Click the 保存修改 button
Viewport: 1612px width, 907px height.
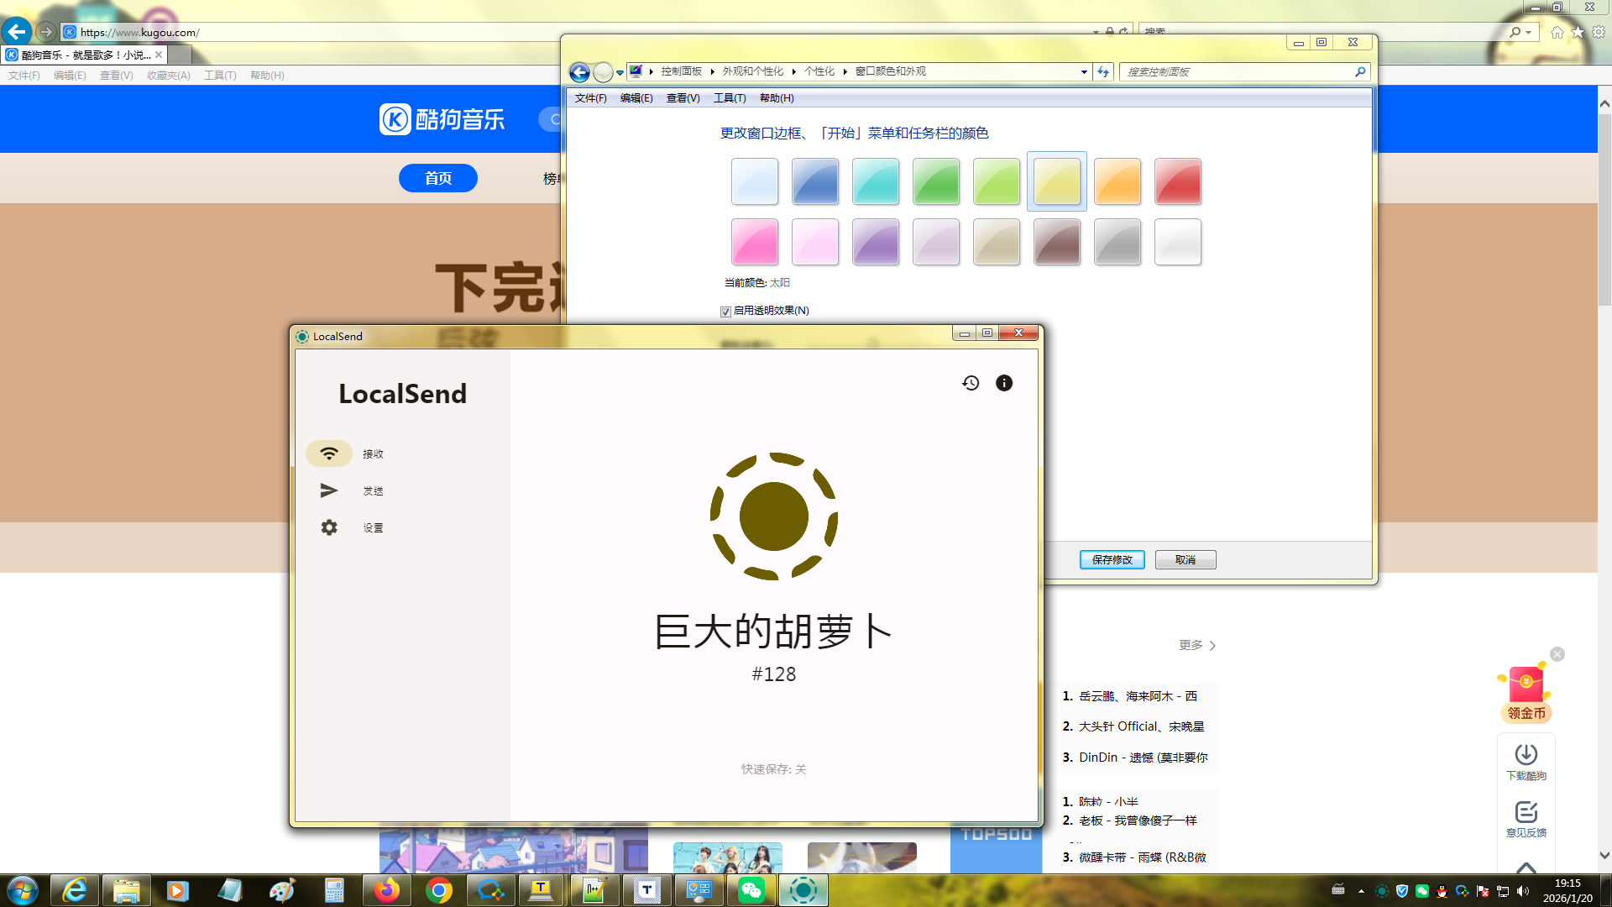tap(1112, 560)
